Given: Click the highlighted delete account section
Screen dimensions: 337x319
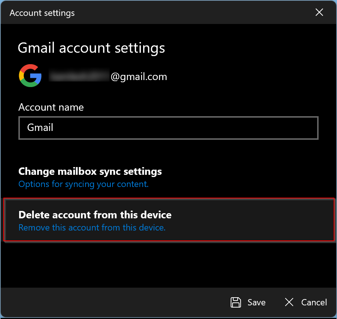Looking at the screenshot, I should (x=168, y=220).
